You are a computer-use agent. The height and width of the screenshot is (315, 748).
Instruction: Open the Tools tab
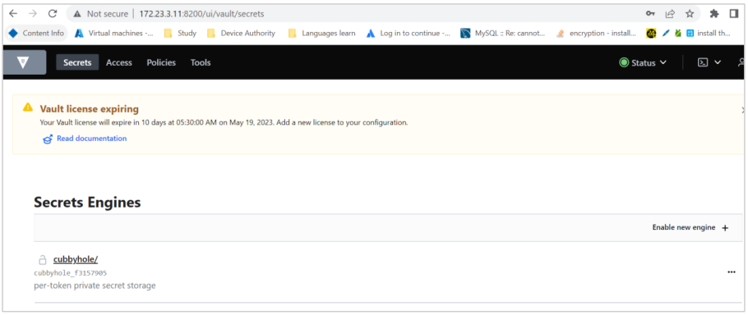pos(201,62)
